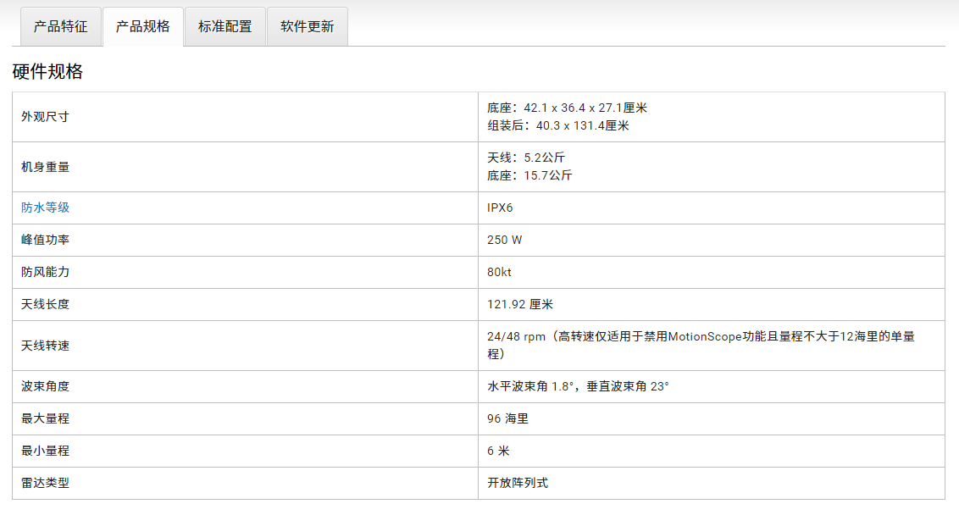The image size is (959, 515).
Task: Click the 最小量程 row label
Action: (x=45, y=451)
